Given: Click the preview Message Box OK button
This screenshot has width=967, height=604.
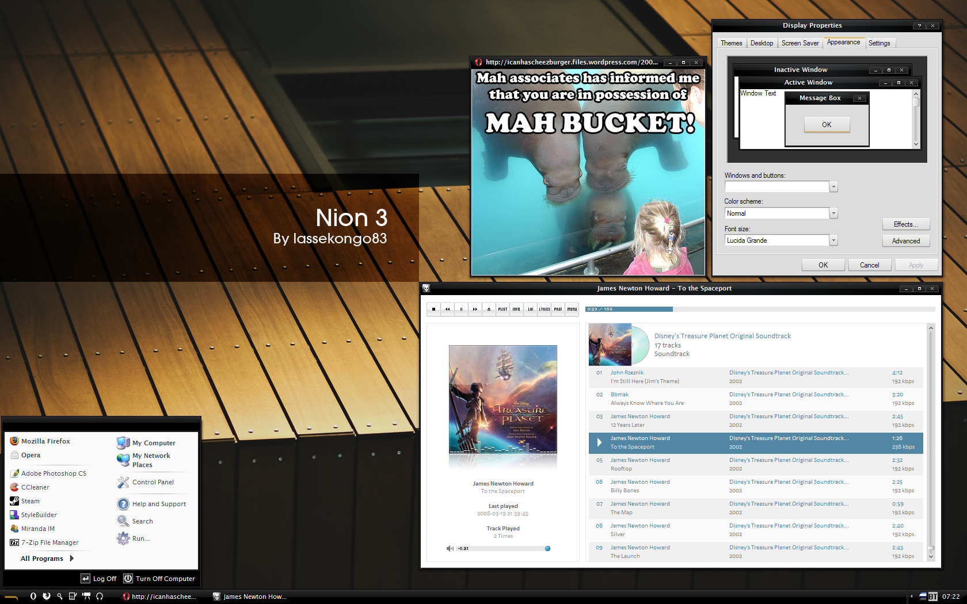Looking at the screenshot, I should (827, 125).
